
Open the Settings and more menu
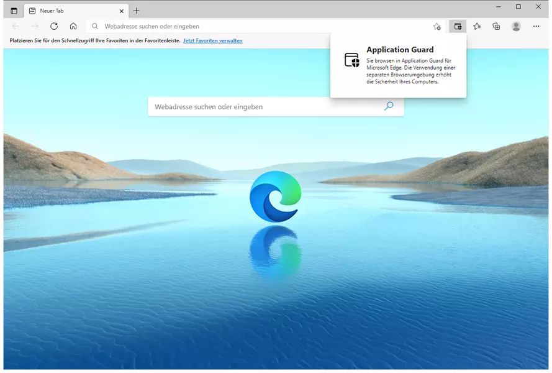coord(536,26)
